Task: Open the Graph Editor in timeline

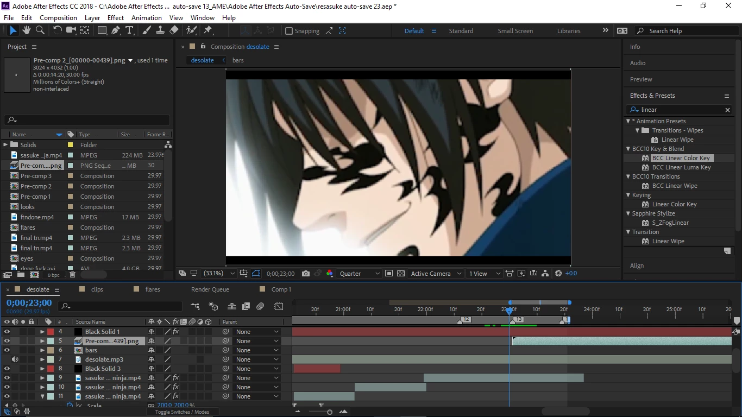Action: 279,307
